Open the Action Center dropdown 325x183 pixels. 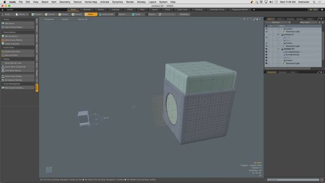point(106,15)
